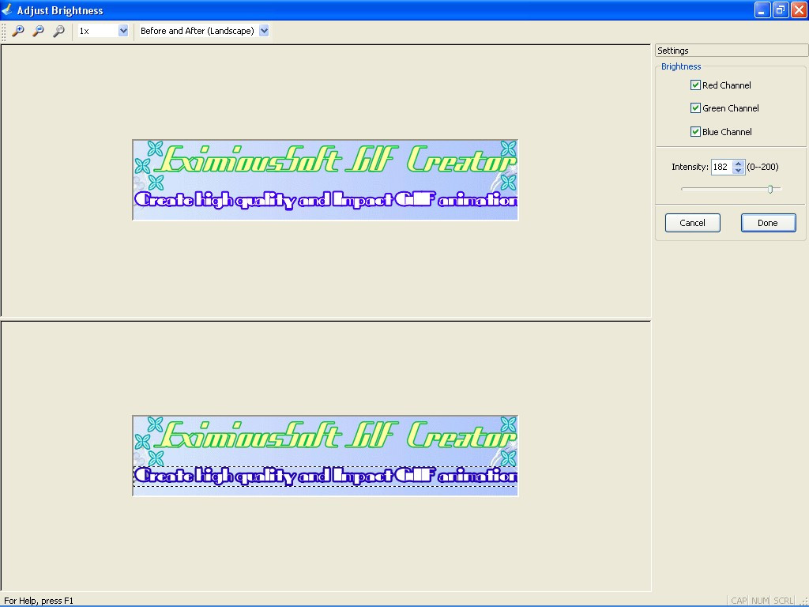Click the zoom out magnifier icon

pyautogui.click(x=38, y=31)
